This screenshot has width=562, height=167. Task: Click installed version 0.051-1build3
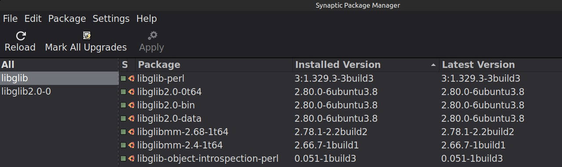click(x=325, y=158)
